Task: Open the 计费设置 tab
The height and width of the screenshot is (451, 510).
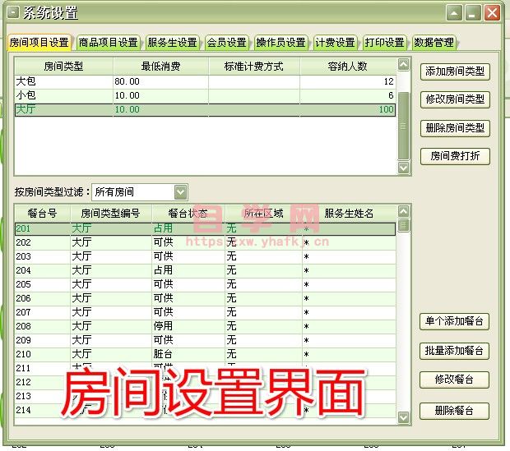Action: click(x=335, y=43)
